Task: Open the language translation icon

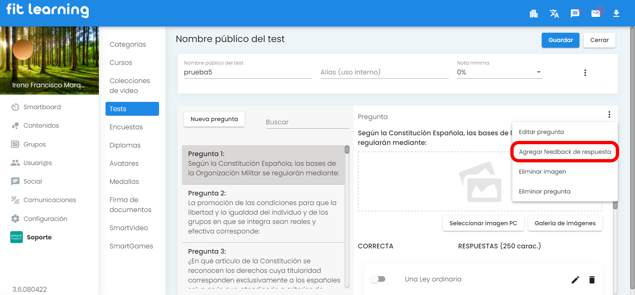Action: pos(554,14)
